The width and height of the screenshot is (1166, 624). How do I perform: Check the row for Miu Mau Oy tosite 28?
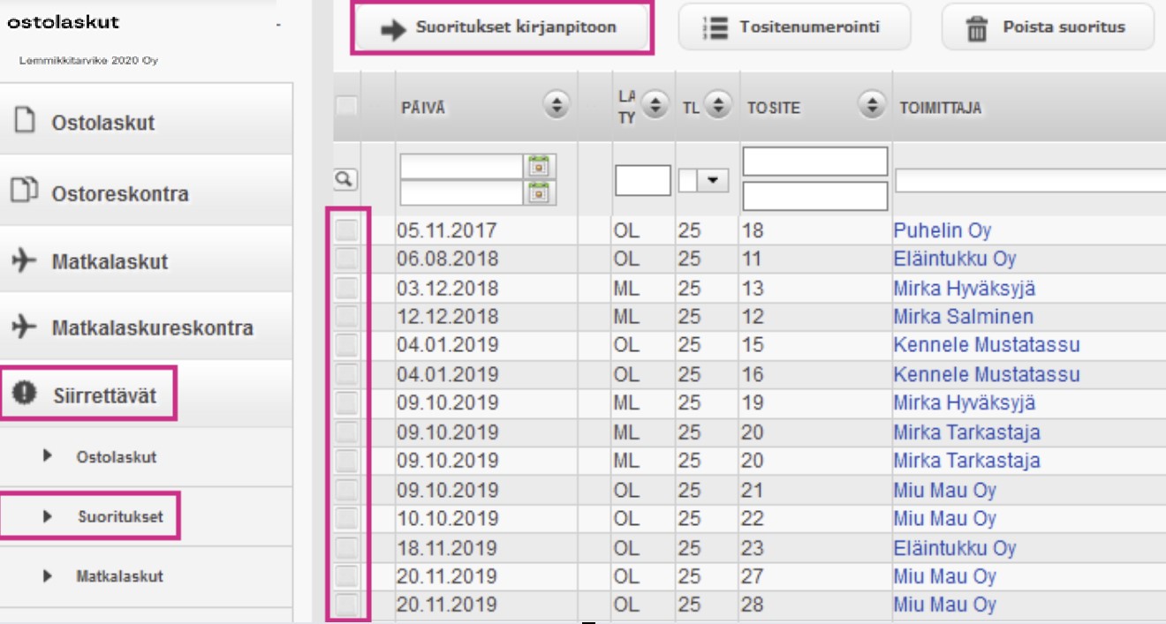point(346,605)
